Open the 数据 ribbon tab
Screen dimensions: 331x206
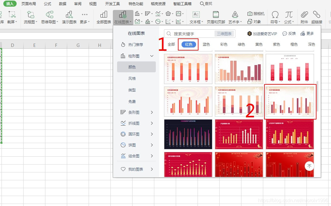63,4
